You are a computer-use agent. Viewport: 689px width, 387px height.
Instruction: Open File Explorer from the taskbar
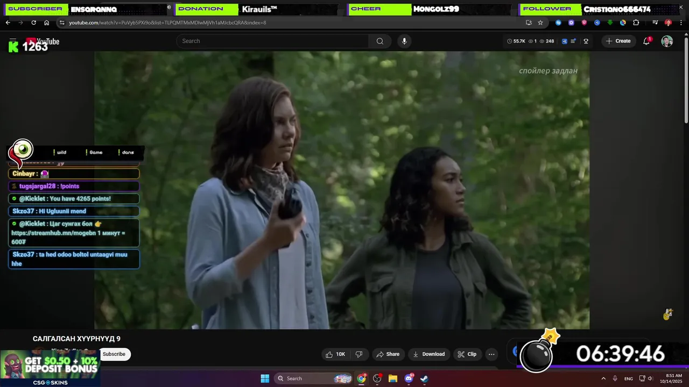click(x=393, y=378)
